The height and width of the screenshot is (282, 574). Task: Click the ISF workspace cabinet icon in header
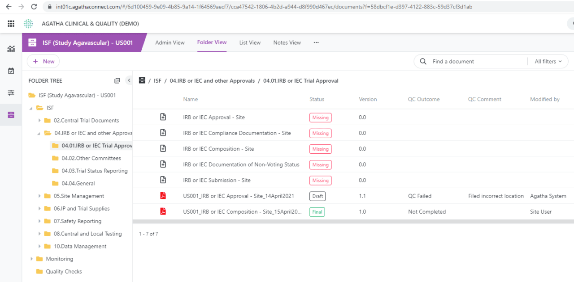[x=32, y=42]
